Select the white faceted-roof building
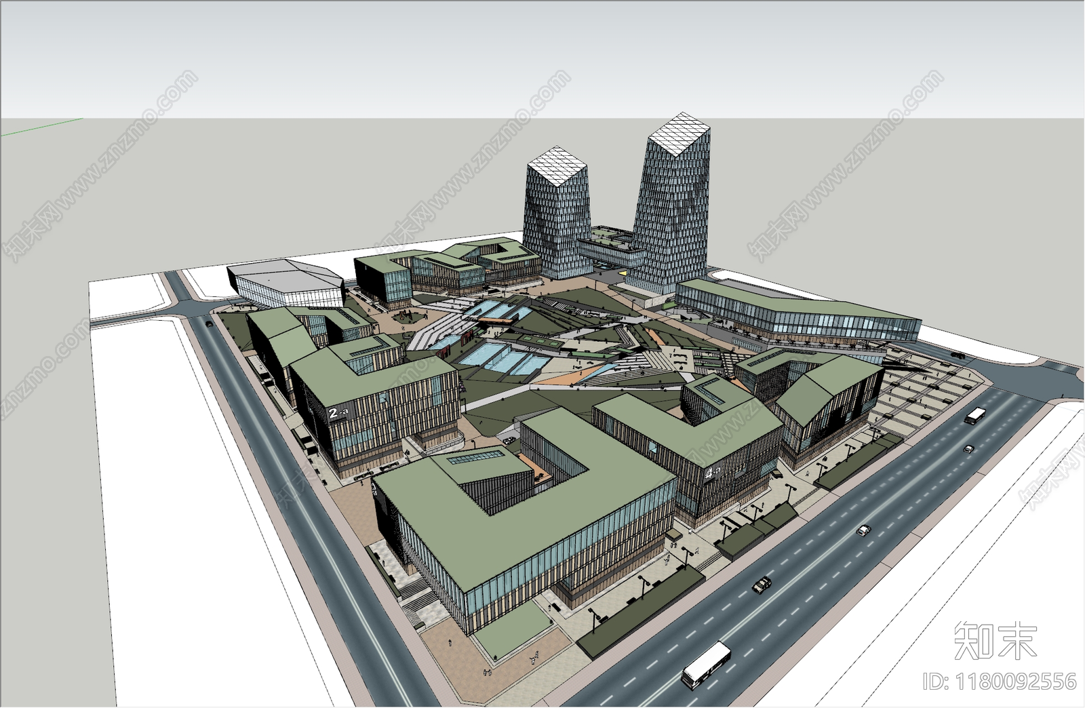1085x708 pixels. pos(286,283)
